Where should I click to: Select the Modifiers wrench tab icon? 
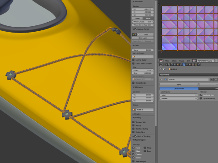click(x=184, y=65)
